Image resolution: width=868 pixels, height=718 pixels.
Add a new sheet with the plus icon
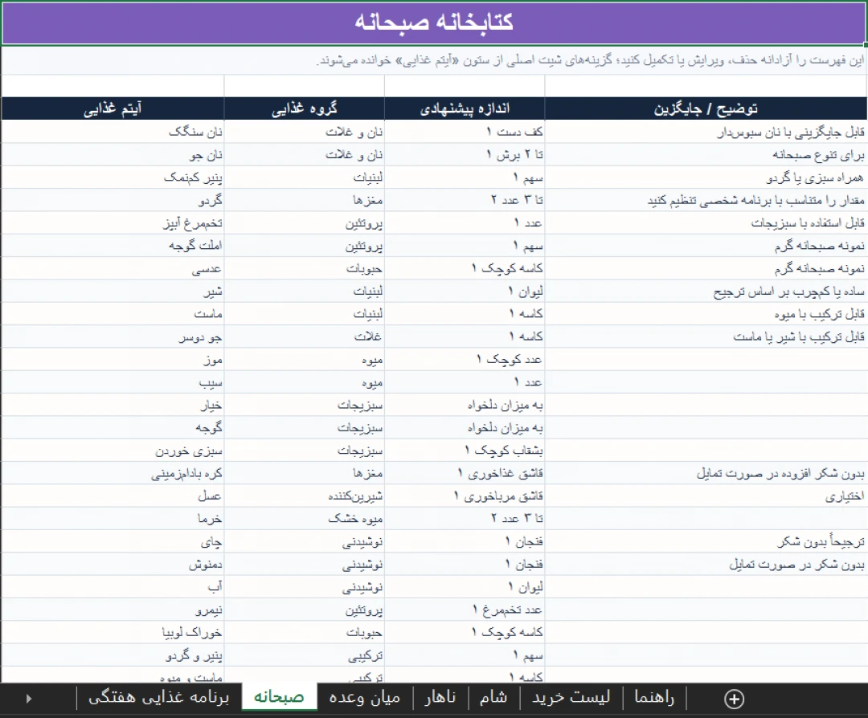click(734, 699)
